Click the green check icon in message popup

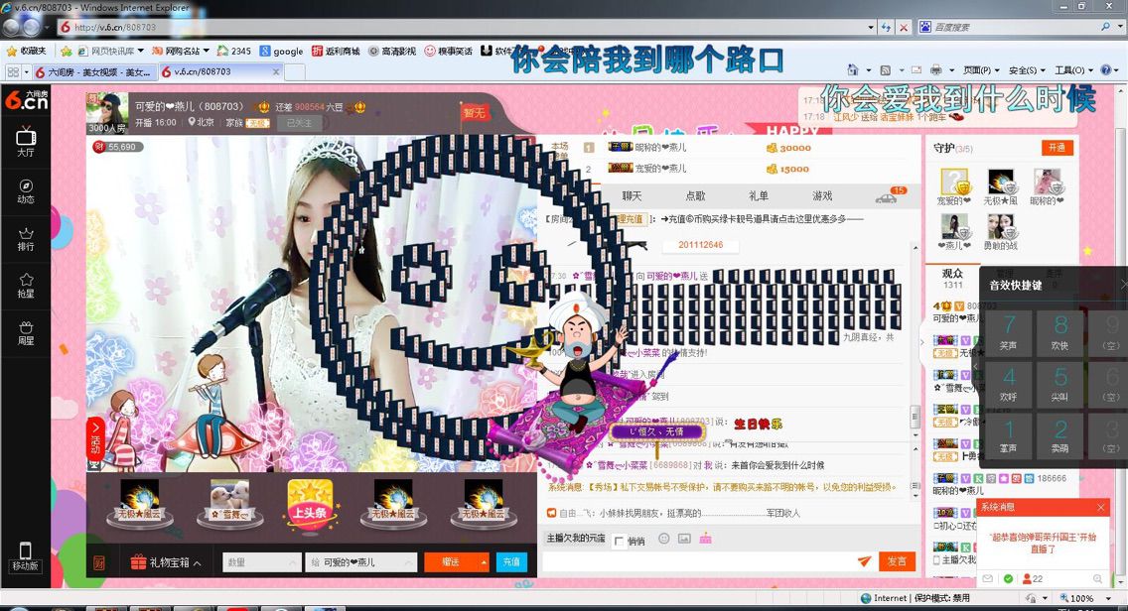[x=1008, y=578]
